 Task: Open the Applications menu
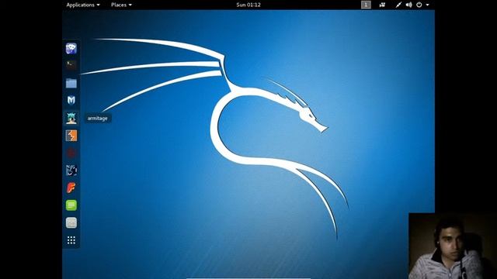pyautogui.click(x=83, y=5)
